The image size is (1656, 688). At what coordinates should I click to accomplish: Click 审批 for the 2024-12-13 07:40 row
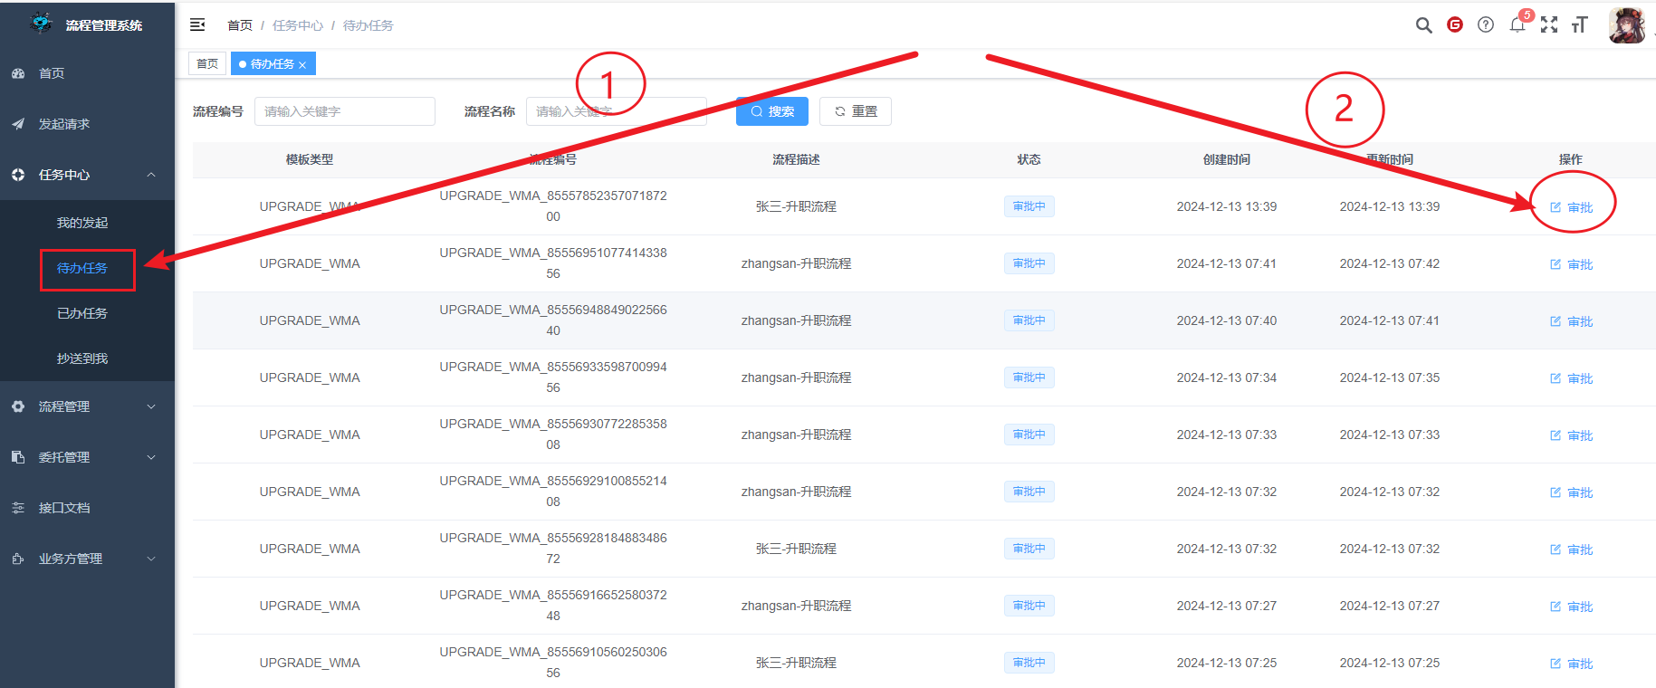click(x=1572, y=321)
